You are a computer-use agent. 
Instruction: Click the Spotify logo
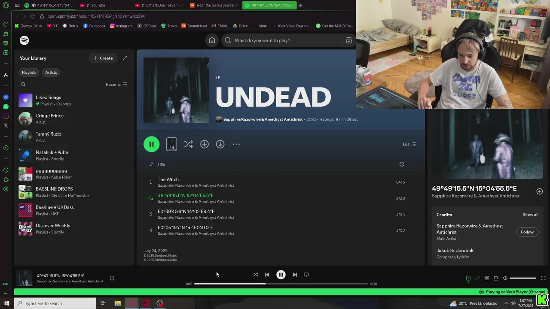[x=24, y=40]
